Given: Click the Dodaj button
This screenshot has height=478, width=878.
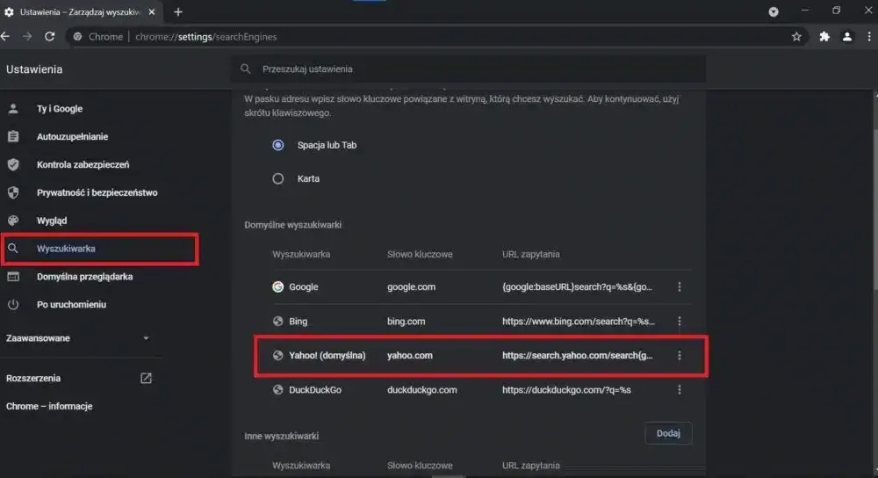Looking at the screenshot, I should [668, 433].
